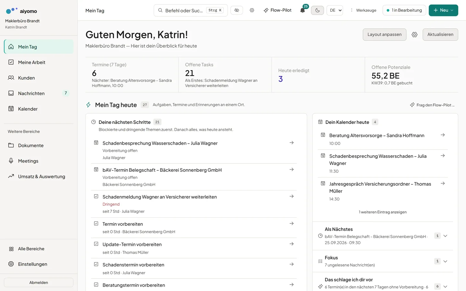
Task: Expand 'Das schlage ich dir vor' chevron
Action: click(x=445, y=286)
